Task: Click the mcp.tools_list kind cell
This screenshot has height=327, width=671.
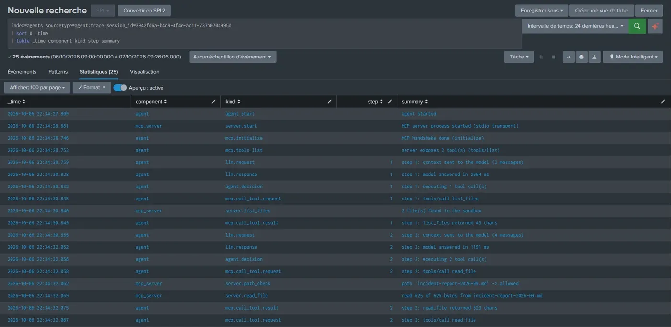Action: coord(244,150)
